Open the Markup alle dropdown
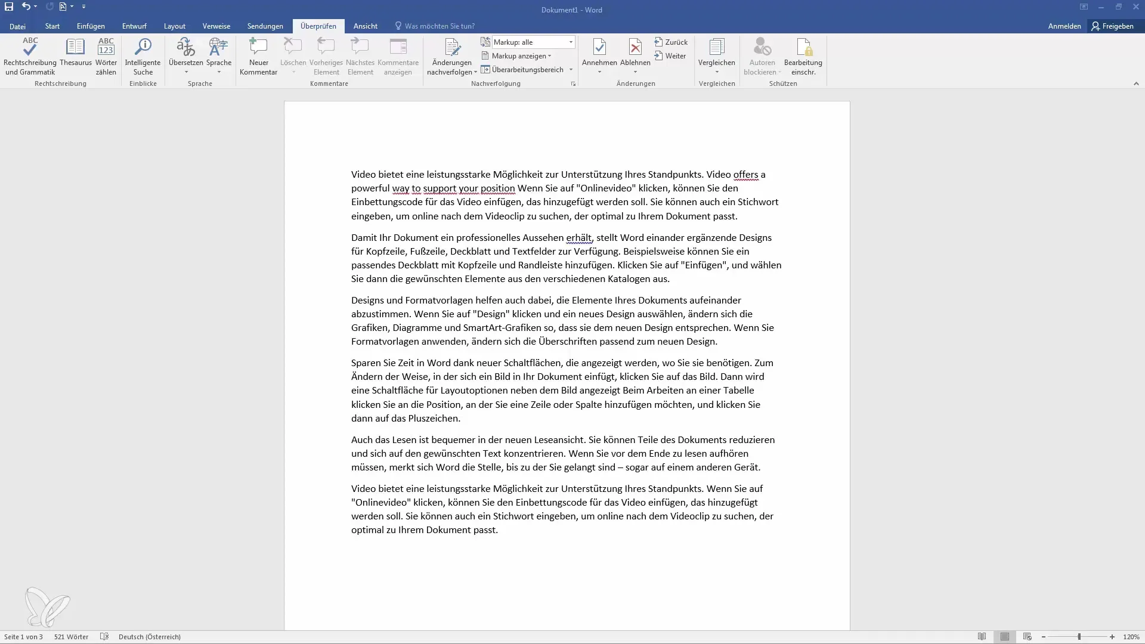 tap(571, 42)
